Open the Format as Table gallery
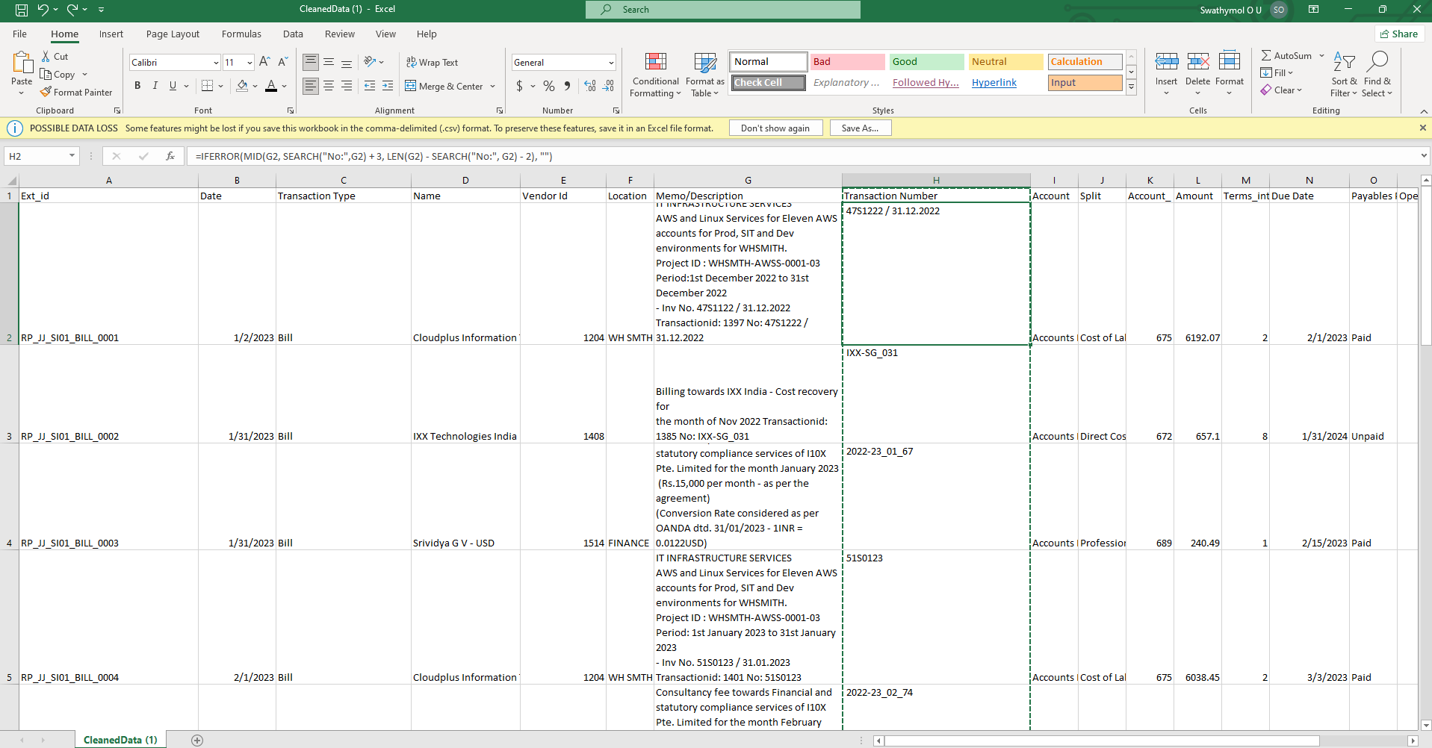Viewport: 1432px width, 748px height. 704,75
